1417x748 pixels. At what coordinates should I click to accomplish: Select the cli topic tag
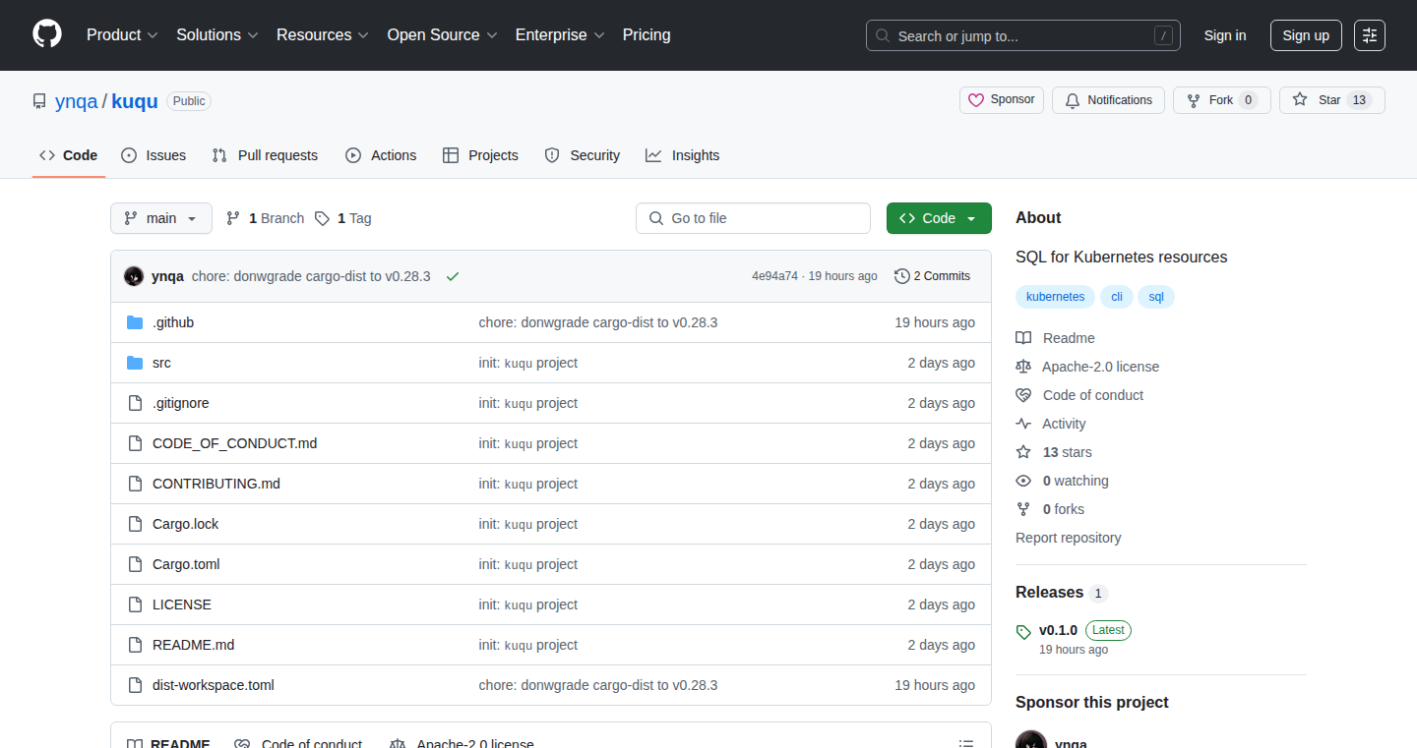1117,297
